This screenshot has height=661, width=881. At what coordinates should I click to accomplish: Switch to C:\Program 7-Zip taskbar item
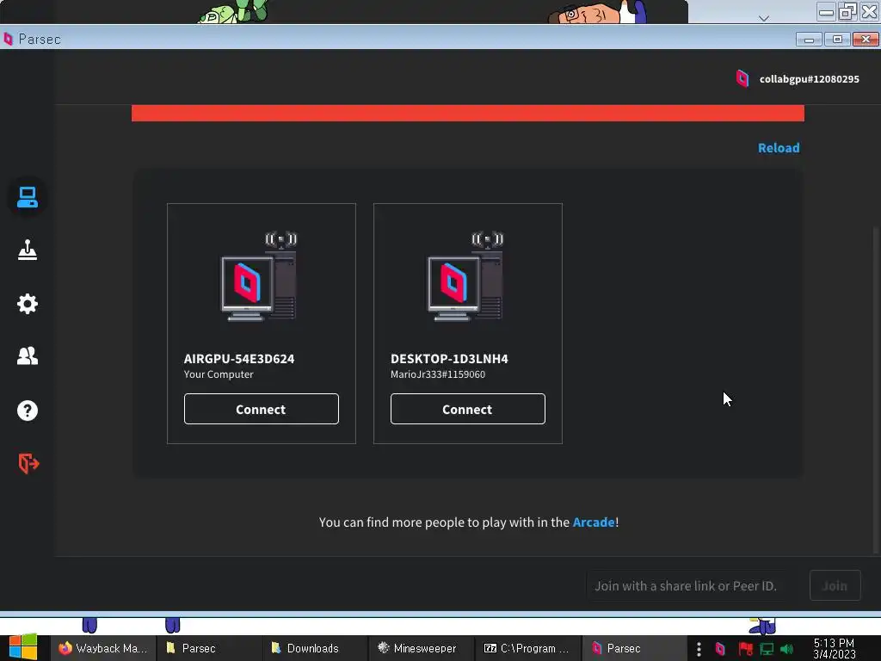click(527, 648)
